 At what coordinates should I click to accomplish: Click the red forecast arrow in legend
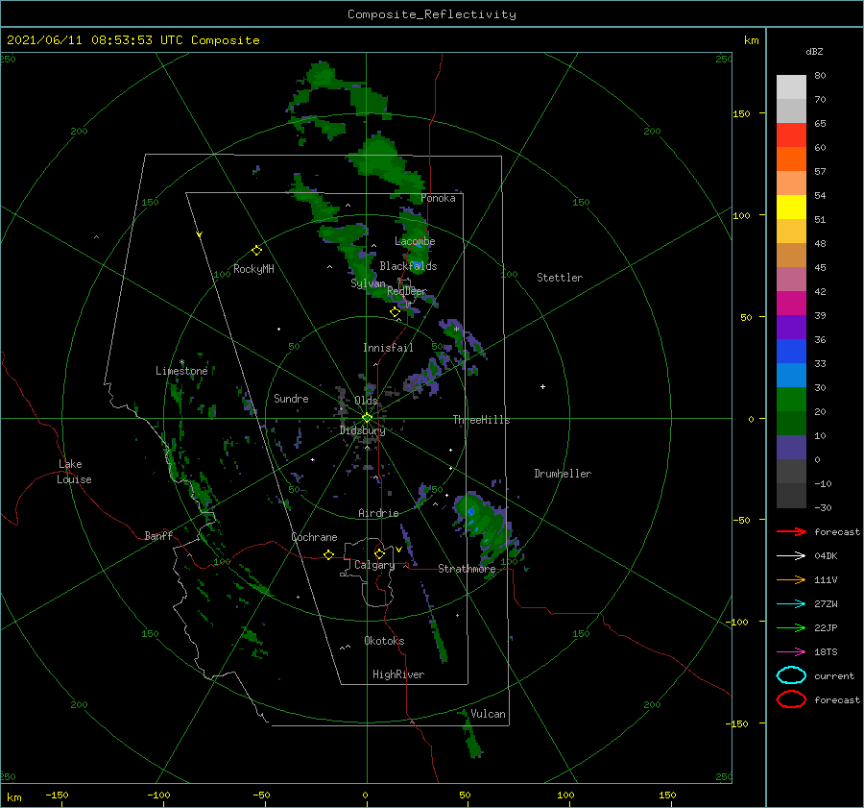pos(791,531)
